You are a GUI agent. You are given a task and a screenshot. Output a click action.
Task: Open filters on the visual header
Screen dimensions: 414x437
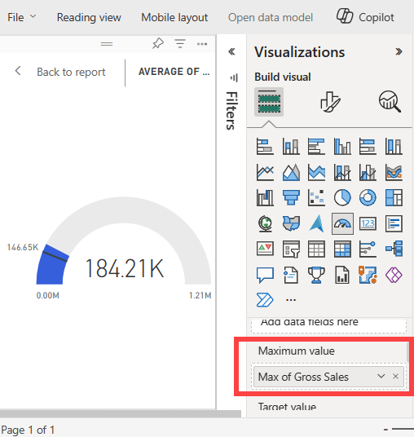click(180, 44)
